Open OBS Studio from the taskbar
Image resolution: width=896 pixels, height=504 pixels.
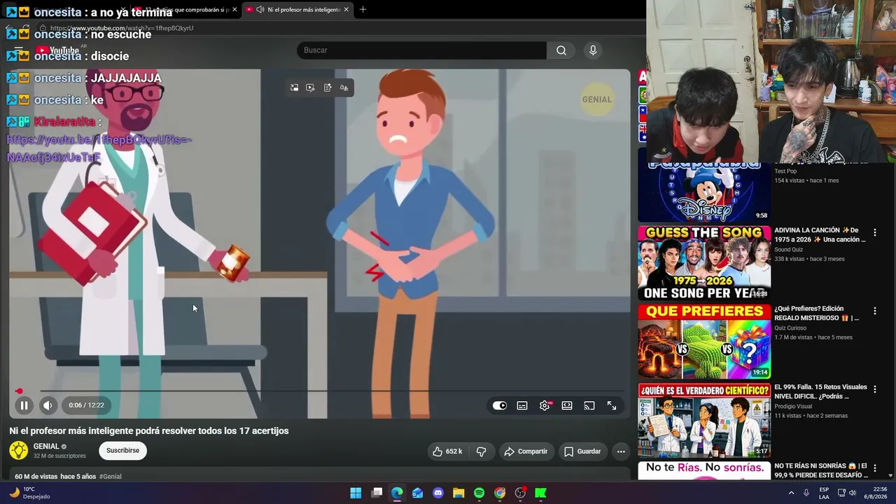[520, 493]
